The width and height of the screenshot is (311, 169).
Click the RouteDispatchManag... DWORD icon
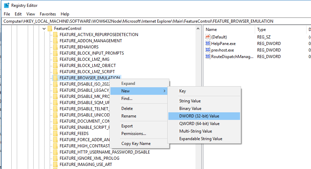coord(208,56)
